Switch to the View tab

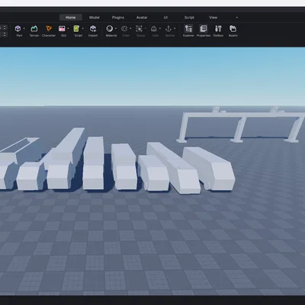pos(213,18)
